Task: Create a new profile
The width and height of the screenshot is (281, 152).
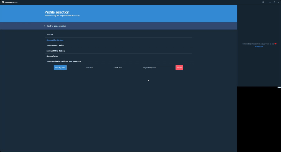Action: 118,68
